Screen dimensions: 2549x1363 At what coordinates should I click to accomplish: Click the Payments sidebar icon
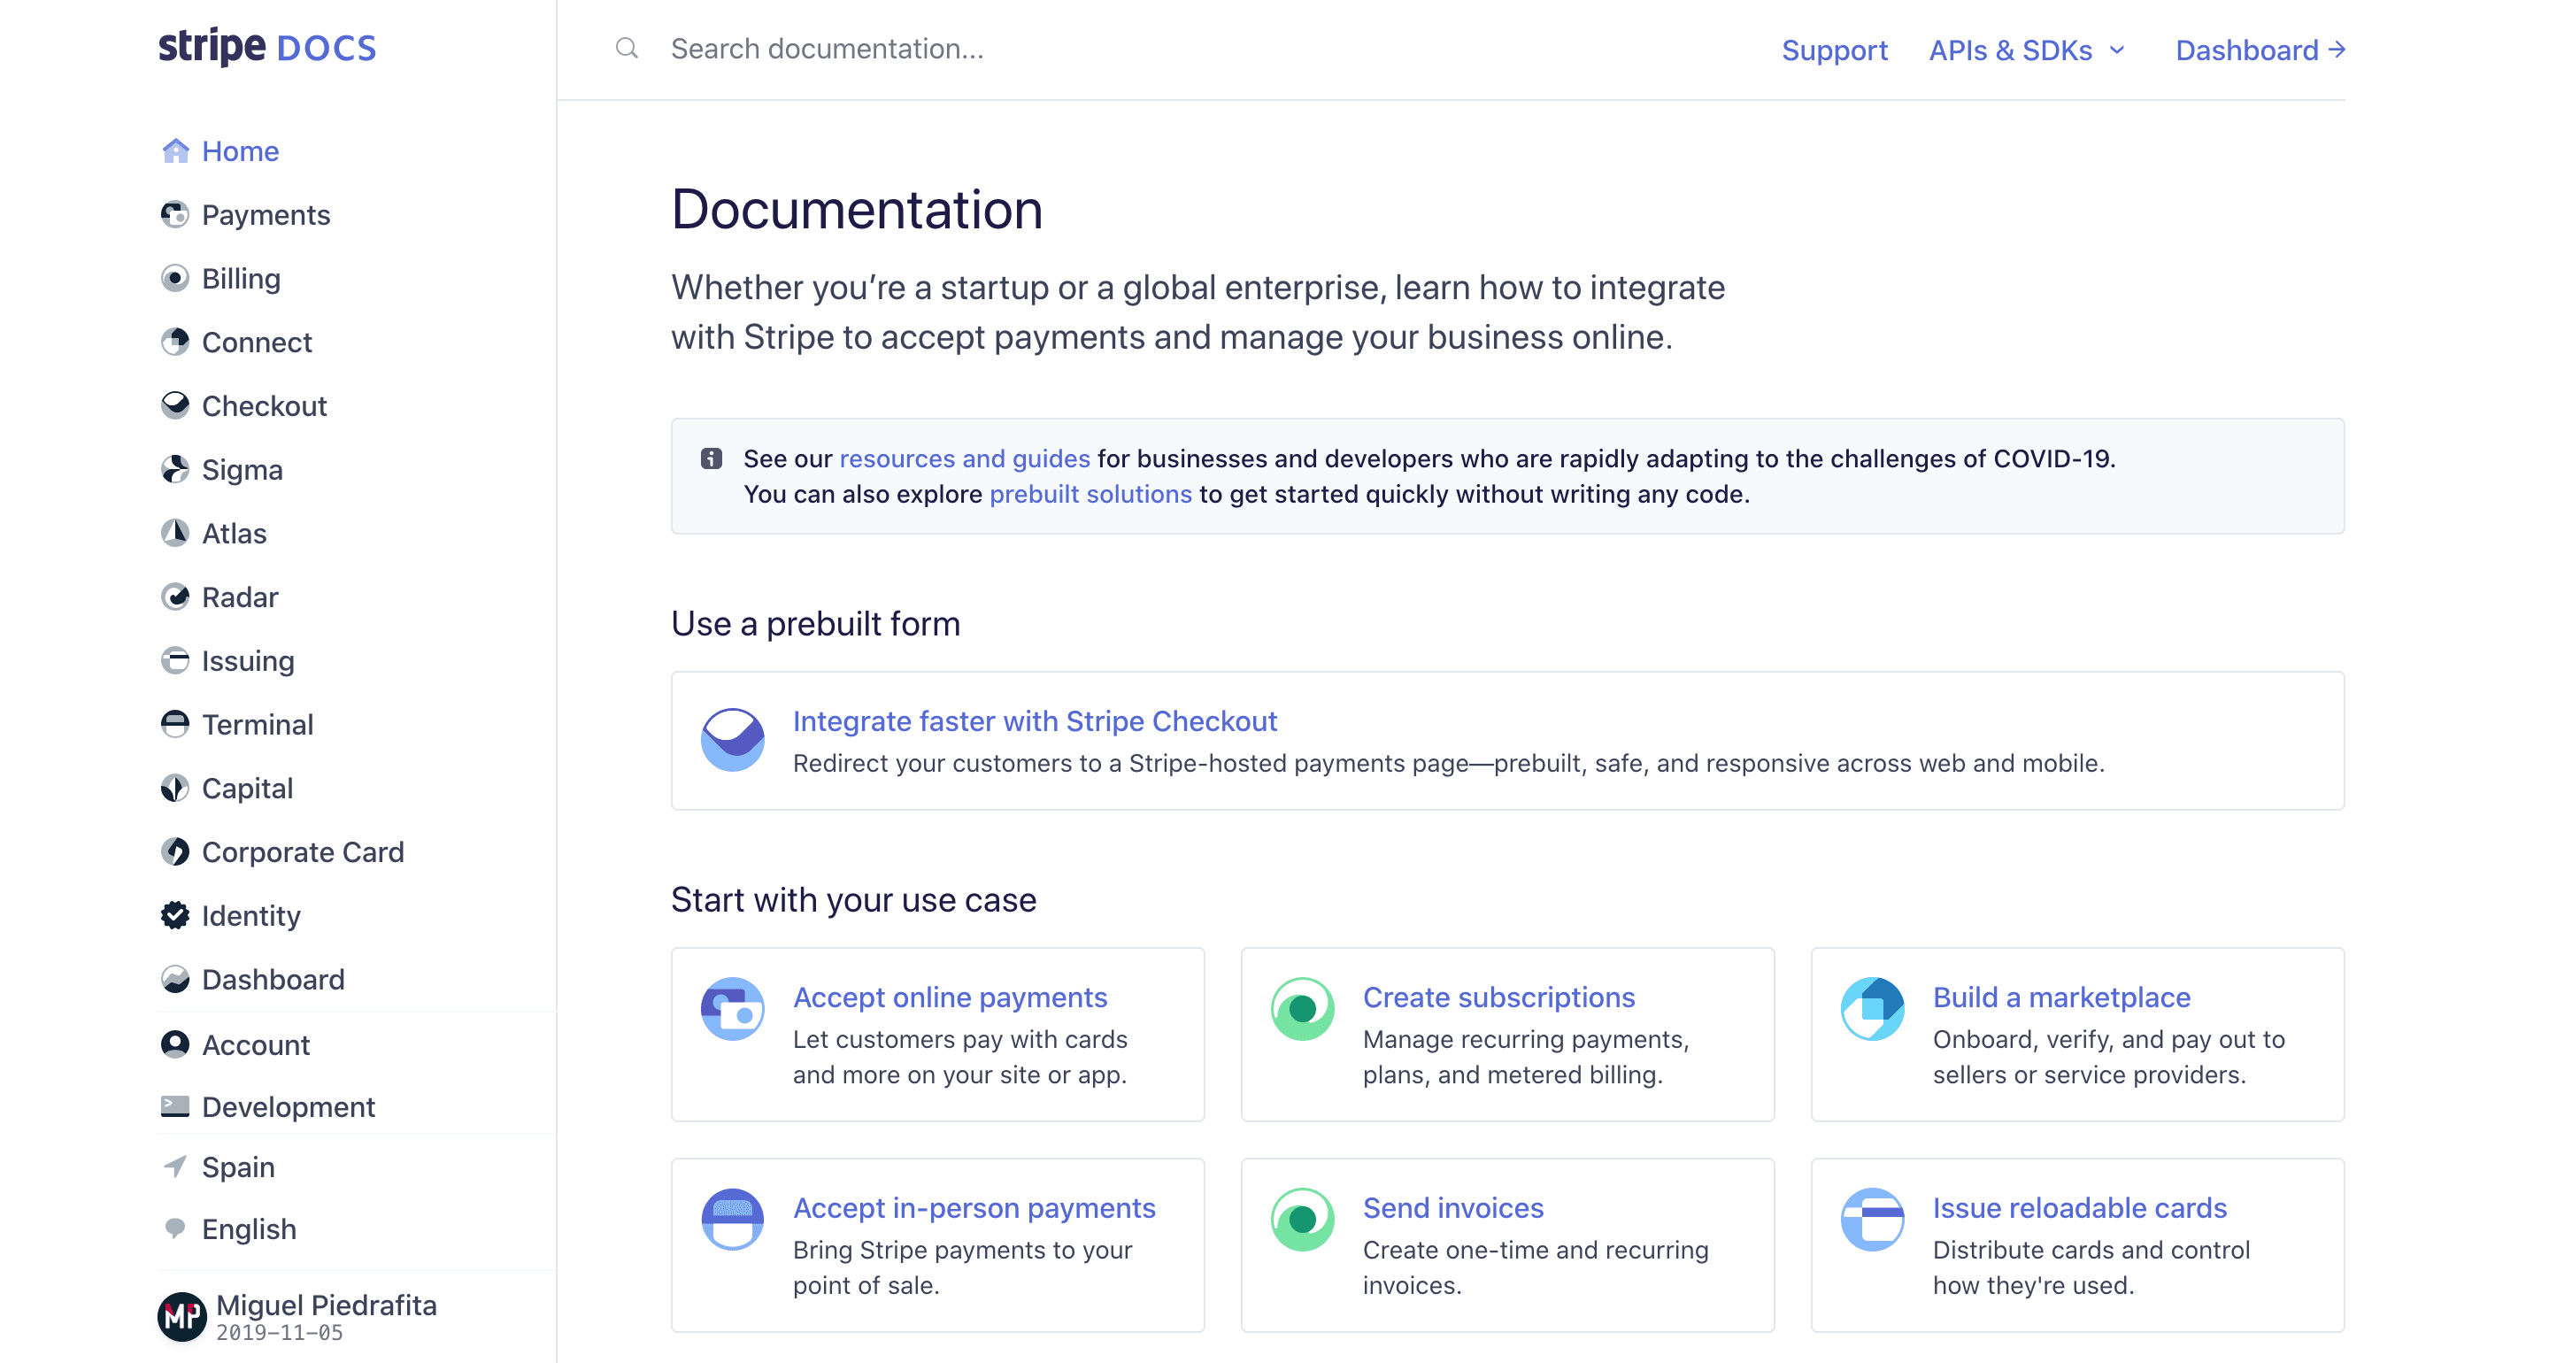[175, 215]
